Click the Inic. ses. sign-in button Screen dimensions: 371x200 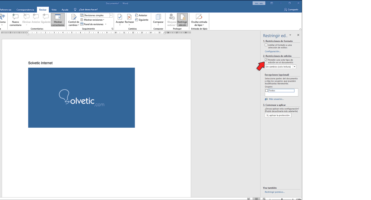click(x=258, y=3)
